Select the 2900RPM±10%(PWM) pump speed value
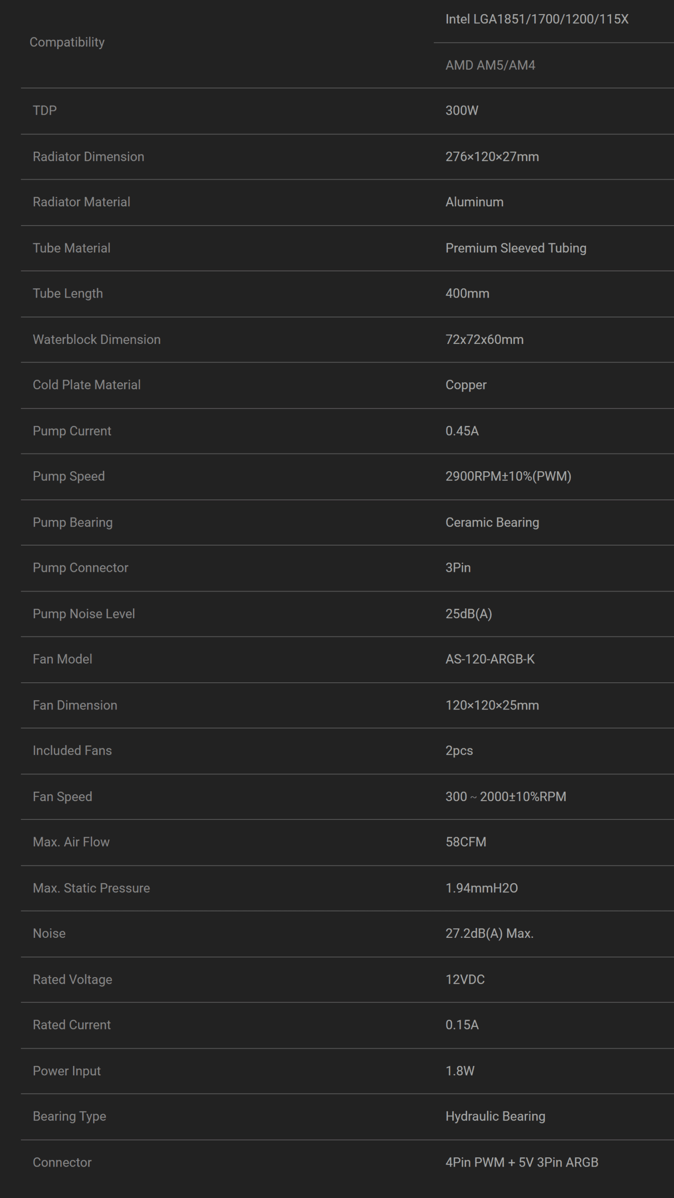This screenshot has height=1198, width=674. click(x=508, y=476)
